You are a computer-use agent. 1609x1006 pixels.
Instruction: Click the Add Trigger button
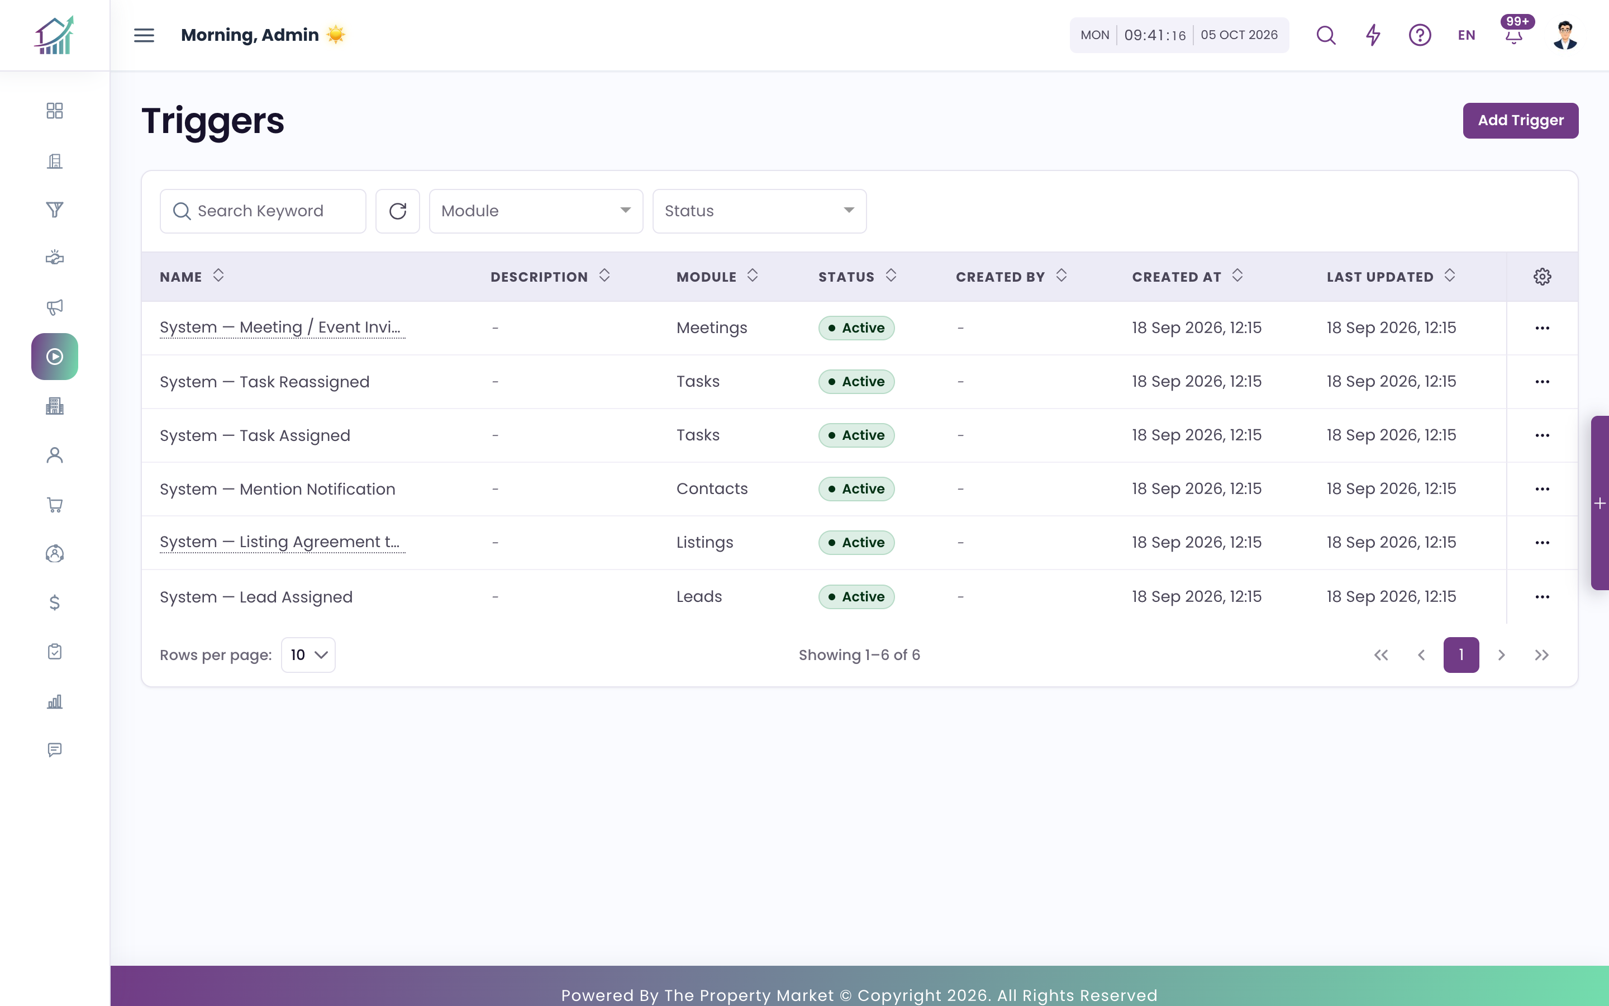(x=1520, y=120)
